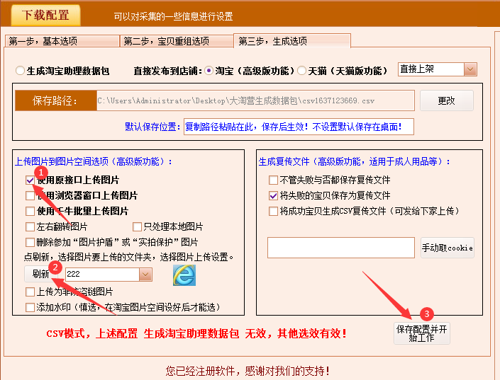
Task: Enable 使用浏览器窗口上传图片 checkbox
Action: (x=30, y=195)
